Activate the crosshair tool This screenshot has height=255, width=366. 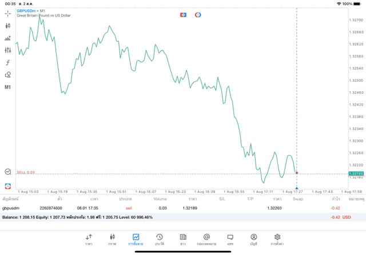pyautogui.click(x=8, y=13)
